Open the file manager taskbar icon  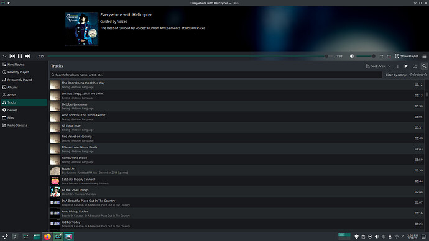(37, 237)
